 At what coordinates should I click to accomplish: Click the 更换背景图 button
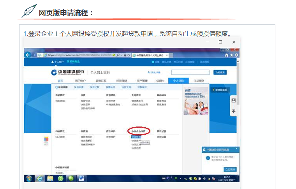point(220,90)
